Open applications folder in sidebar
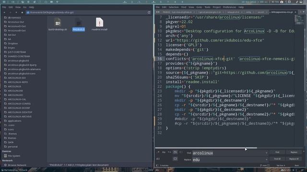Image resolution: width=307 pixels, height=172 pixels. pos(14,121)
